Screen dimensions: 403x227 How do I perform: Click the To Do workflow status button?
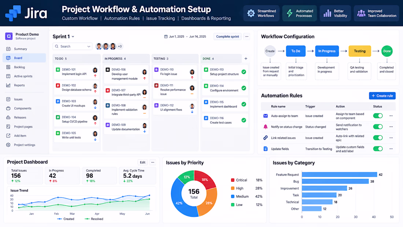point(296,51)
